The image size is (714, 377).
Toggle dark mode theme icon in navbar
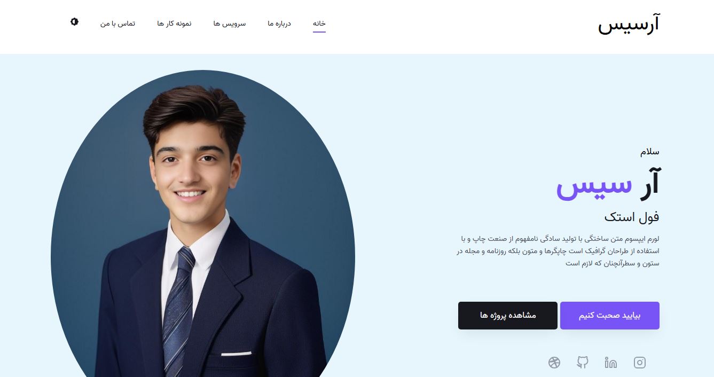pyautogui.click(x=74, y=22)
